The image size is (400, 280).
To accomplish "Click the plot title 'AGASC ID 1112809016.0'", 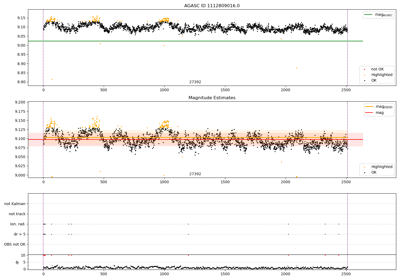I will click(x=212, y=6).
